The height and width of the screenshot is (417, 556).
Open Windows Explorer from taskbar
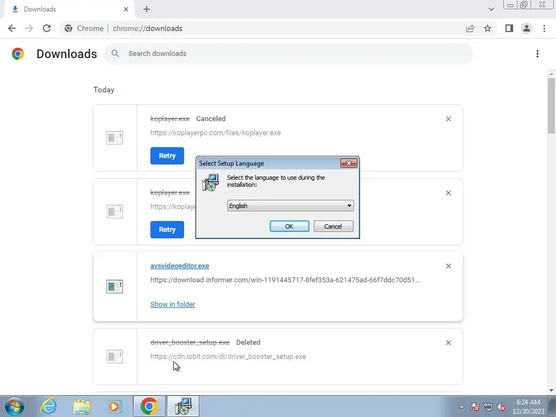[x=82, y=406]
